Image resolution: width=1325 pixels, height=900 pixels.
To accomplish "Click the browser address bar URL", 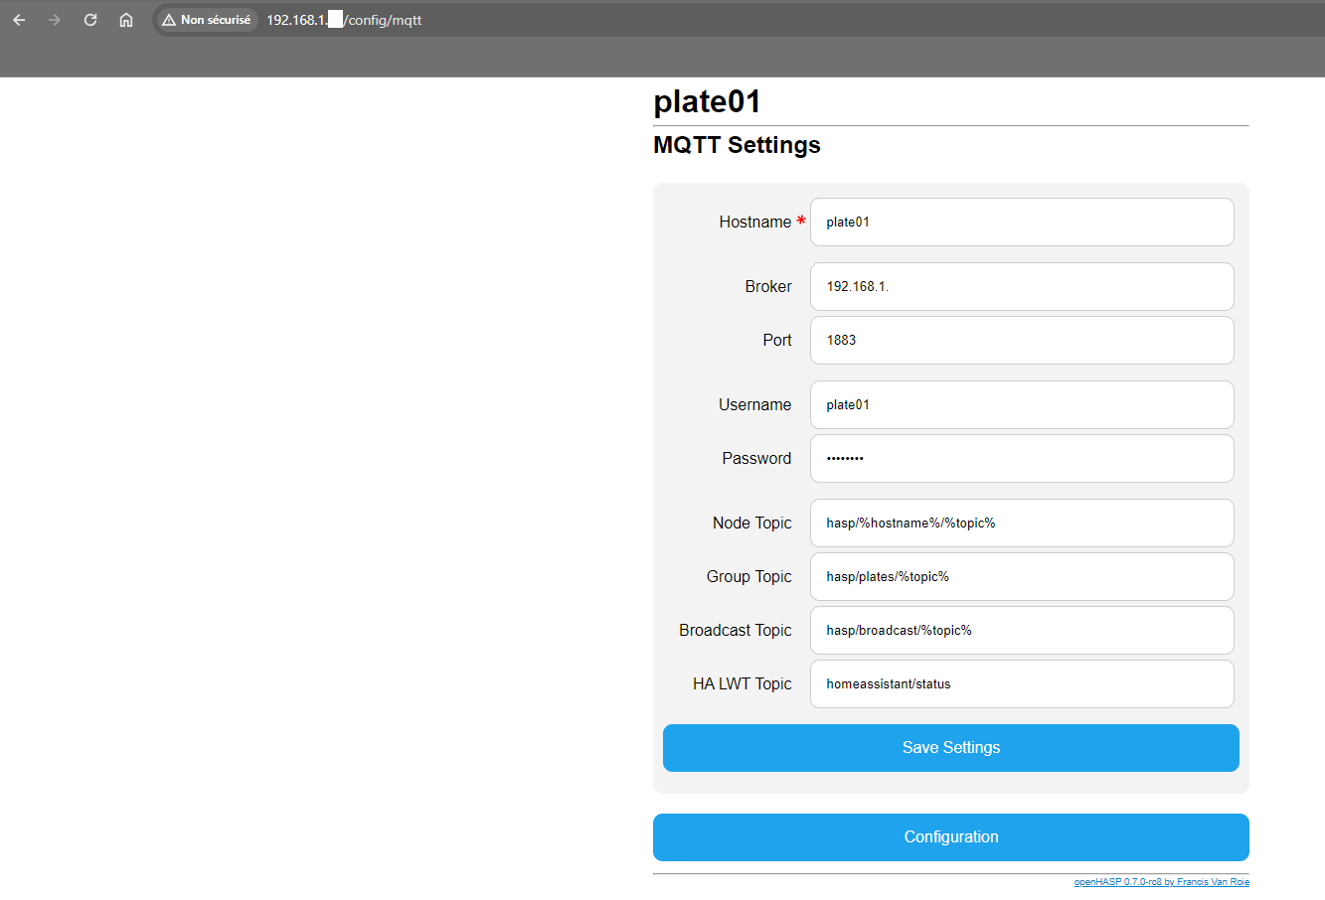I will [x=344, y=20].
